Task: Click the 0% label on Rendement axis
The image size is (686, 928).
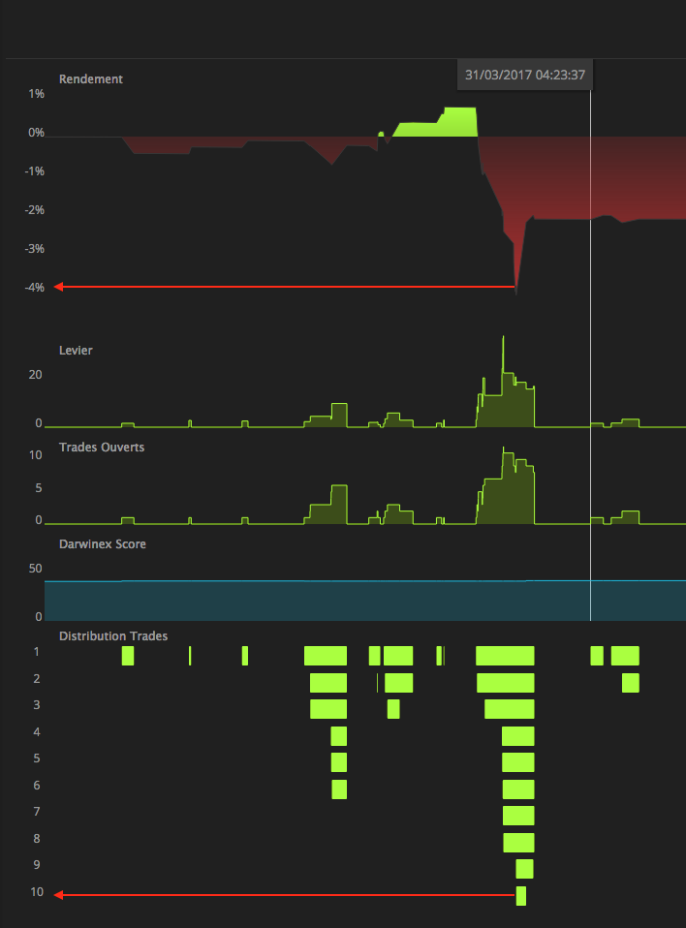Action: pos(36,133)
